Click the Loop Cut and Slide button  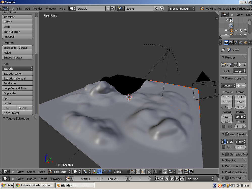pos(17,88)
